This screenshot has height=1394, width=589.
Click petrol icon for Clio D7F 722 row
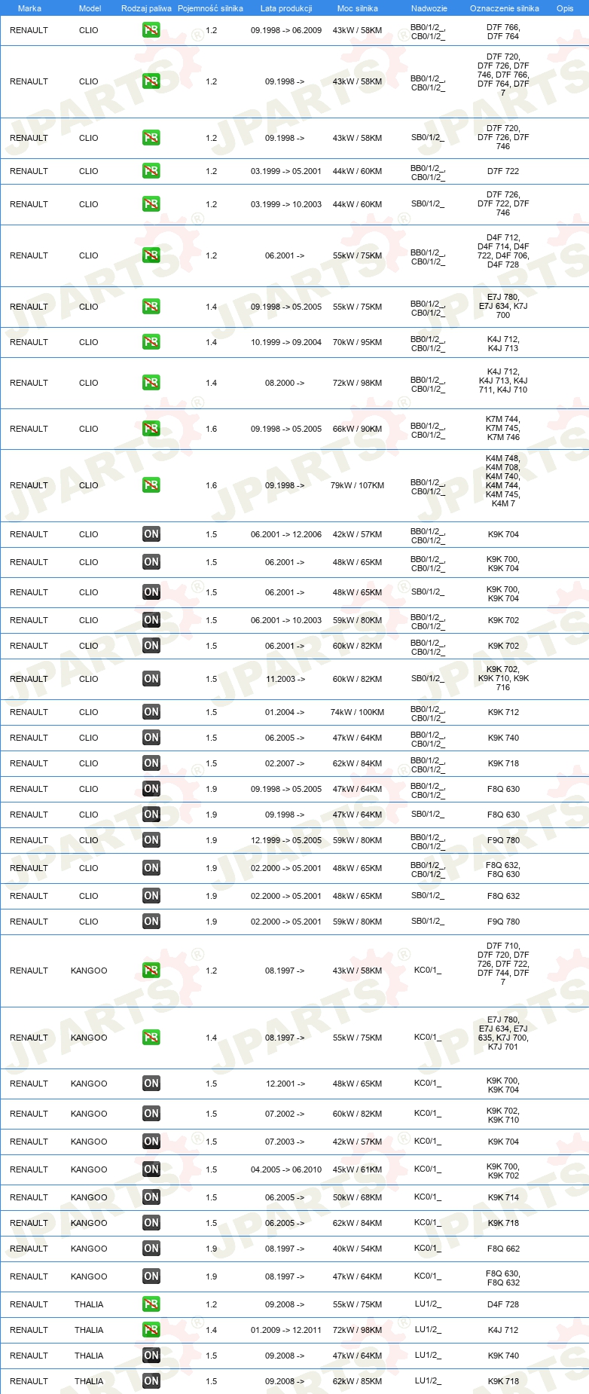151,171
